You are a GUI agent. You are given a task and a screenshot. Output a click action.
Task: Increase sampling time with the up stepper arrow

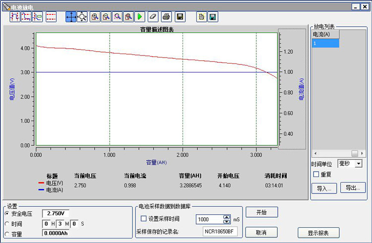pyautogui.click(x=227, y=217)
